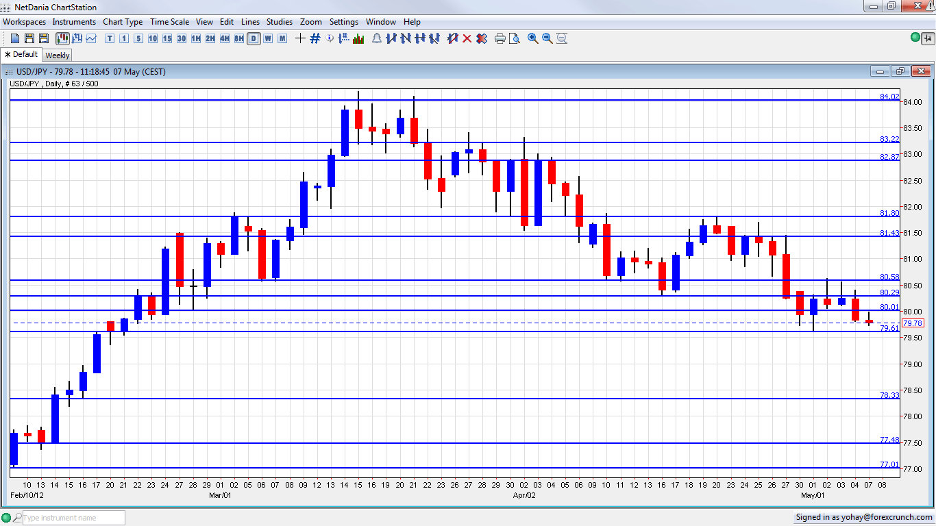
Task: Open the Help menu
Action: click(x=412, y=22)
